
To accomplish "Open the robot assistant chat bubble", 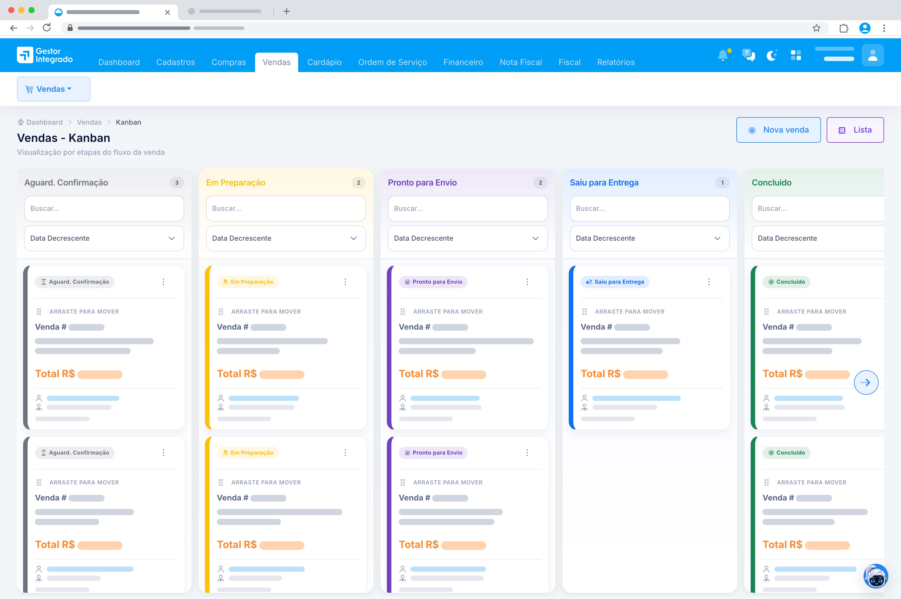I will click(x=875, y=576).
